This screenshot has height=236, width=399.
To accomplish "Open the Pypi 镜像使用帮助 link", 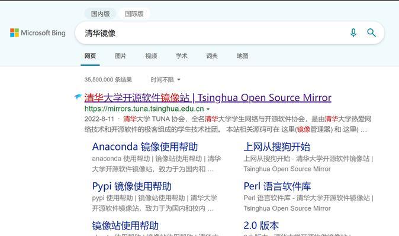I will click(131, 186).
